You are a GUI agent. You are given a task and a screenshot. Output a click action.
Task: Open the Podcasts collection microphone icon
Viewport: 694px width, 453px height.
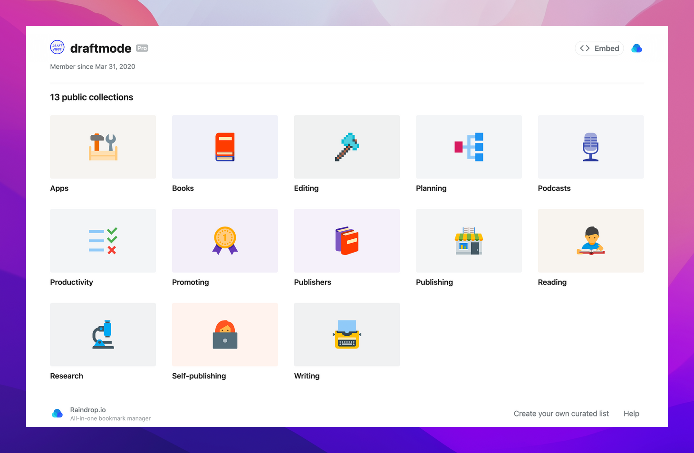pos(591,147)
